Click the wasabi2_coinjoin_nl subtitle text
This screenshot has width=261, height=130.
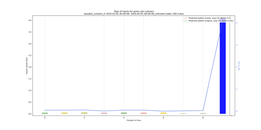coord(134,14)
